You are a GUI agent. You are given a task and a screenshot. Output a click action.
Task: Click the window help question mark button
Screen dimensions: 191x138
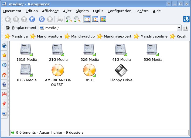click(169, 4)
